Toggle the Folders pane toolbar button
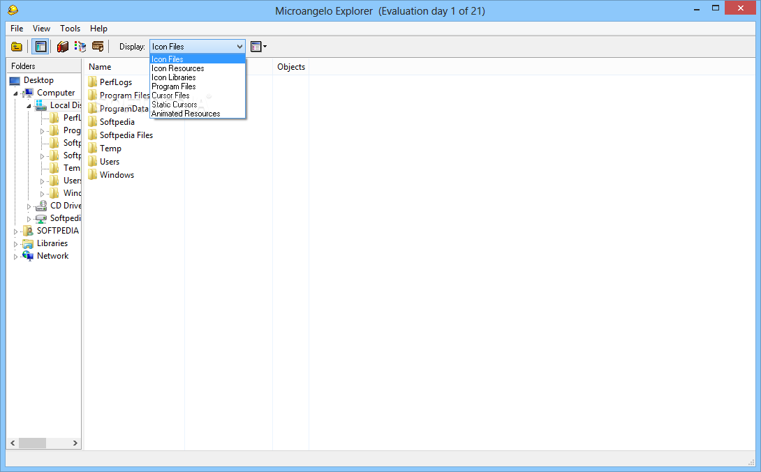The height and width of the screenshot is (472, 761). (40, 47)
